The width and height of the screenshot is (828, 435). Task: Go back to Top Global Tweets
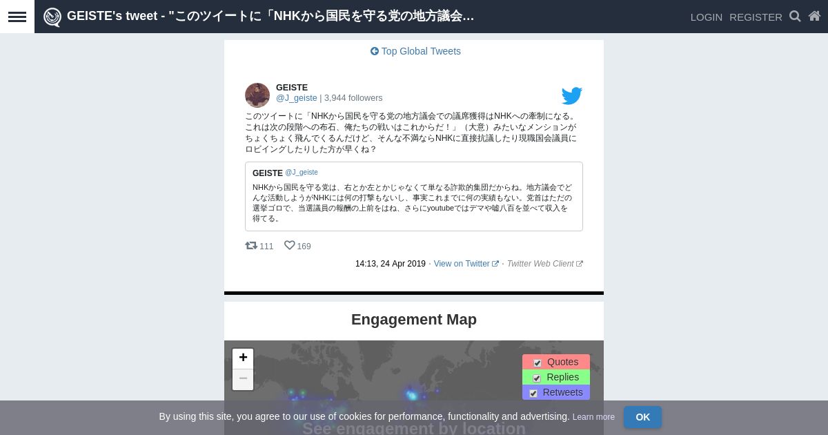[415, 51]
